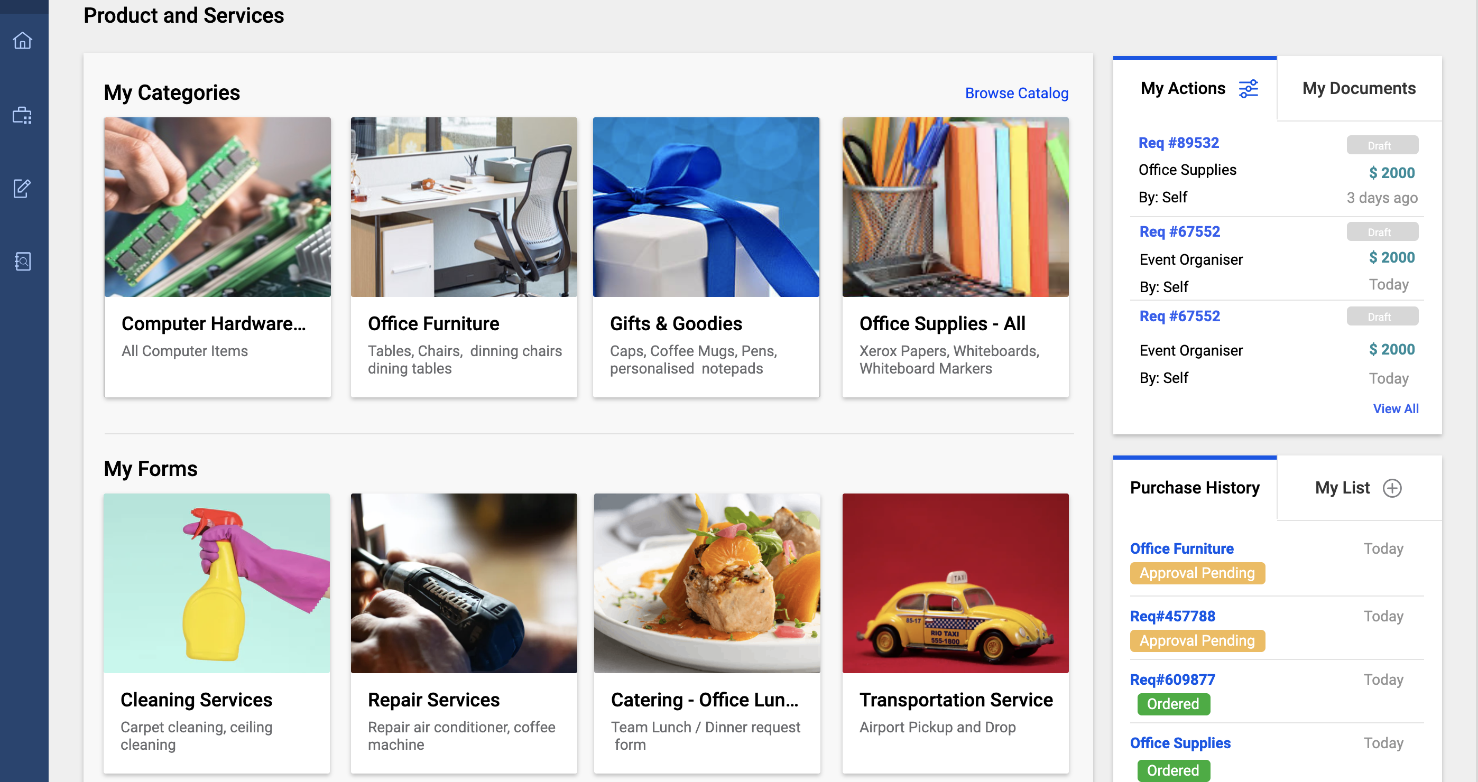Click the Browse Catalog link
1478x782 pixels.
(x=1016, y=93)
